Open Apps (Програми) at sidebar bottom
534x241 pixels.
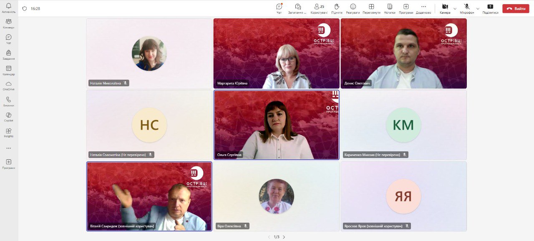point(9,164)
